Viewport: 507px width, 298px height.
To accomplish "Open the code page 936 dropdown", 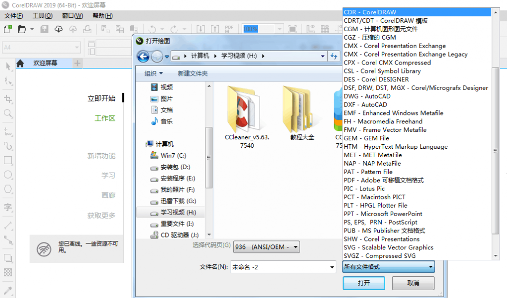I will click(x=266, y=247).
